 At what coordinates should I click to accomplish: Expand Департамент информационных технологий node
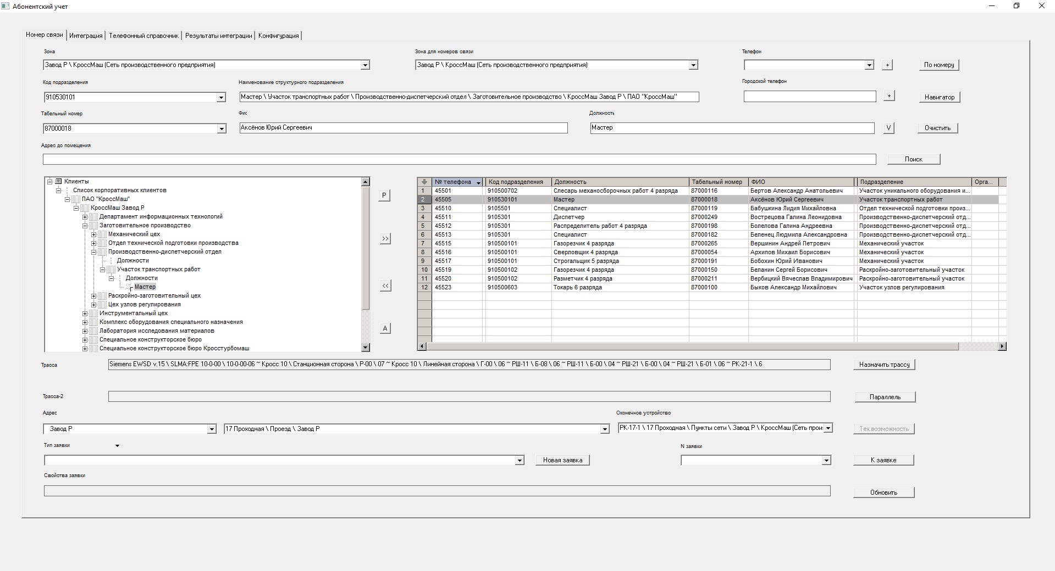pyautogui.click(x=85, y=217)
